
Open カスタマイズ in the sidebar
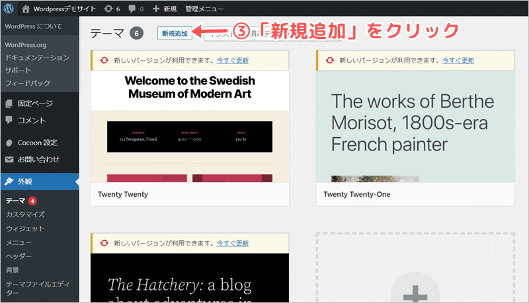click(x=25, y=215)
